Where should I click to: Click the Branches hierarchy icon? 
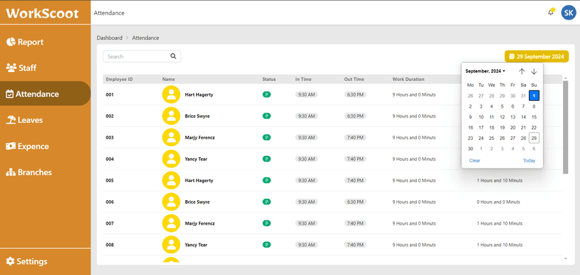click(11, 172)
